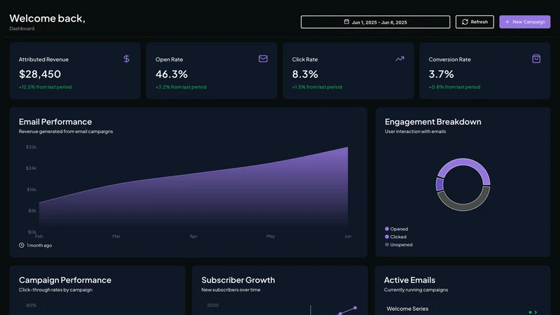The height and width of the screenshot is (315, 560).
Task: Click the Active Emails heading
Action: 409,280
